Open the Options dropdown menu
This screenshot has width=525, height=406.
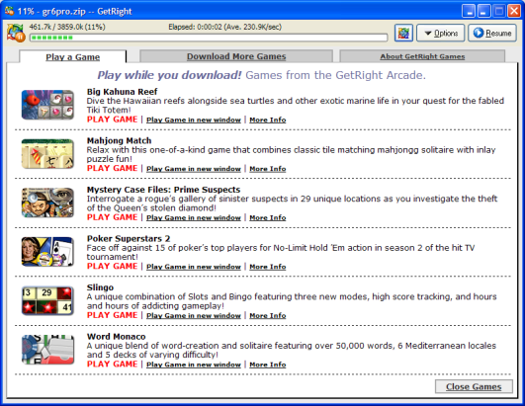(x=440, y=34)
